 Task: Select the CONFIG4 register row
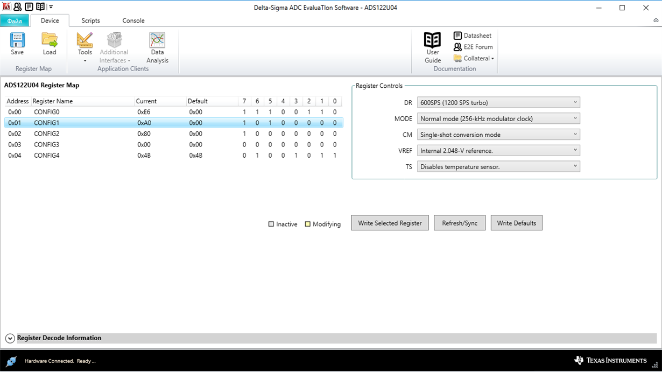pos(174,155)
